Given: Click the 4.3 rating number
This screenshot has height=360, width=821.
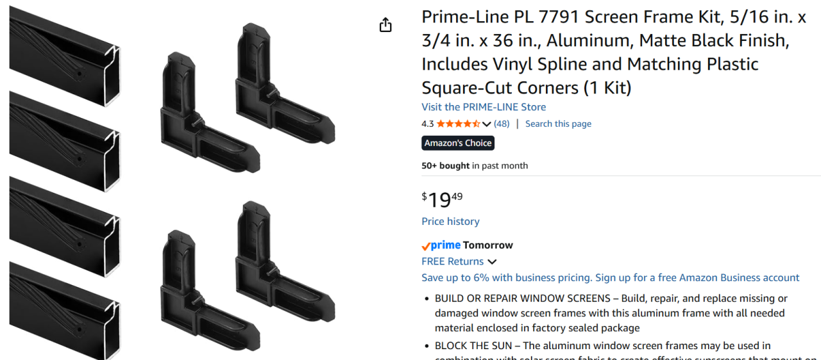Looking at the screenshot, I should pyautogui.click(x=427, y=124).
